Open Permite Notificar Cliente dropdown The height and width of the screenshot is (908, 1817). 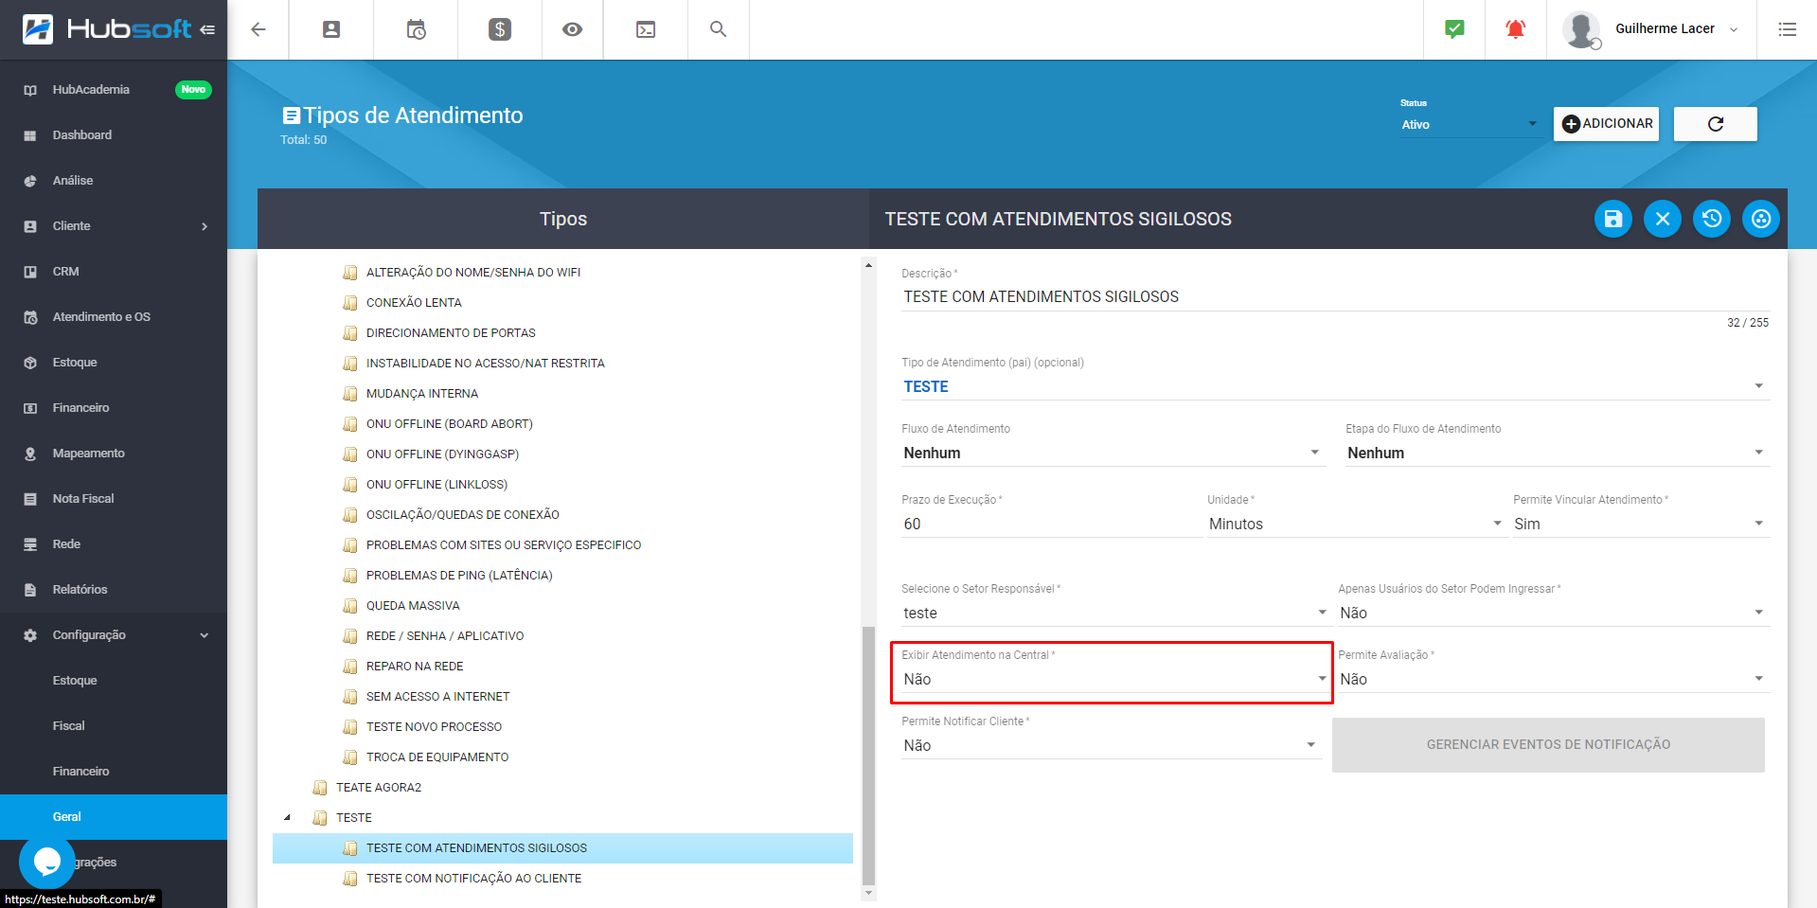click(x=1111, y=745)
